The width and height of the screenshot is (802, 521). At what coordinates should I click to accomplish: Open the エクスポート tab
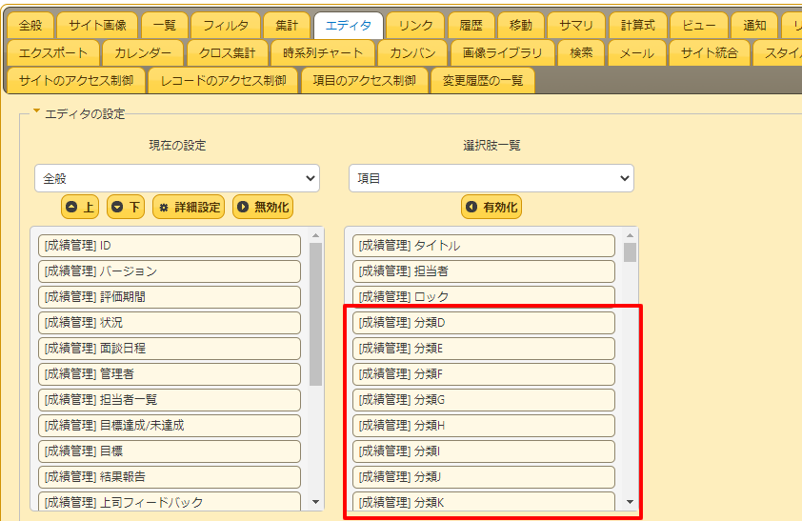click(53, 52)
